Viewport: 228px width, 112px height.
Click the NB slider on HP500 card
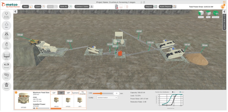click(43, 108)
